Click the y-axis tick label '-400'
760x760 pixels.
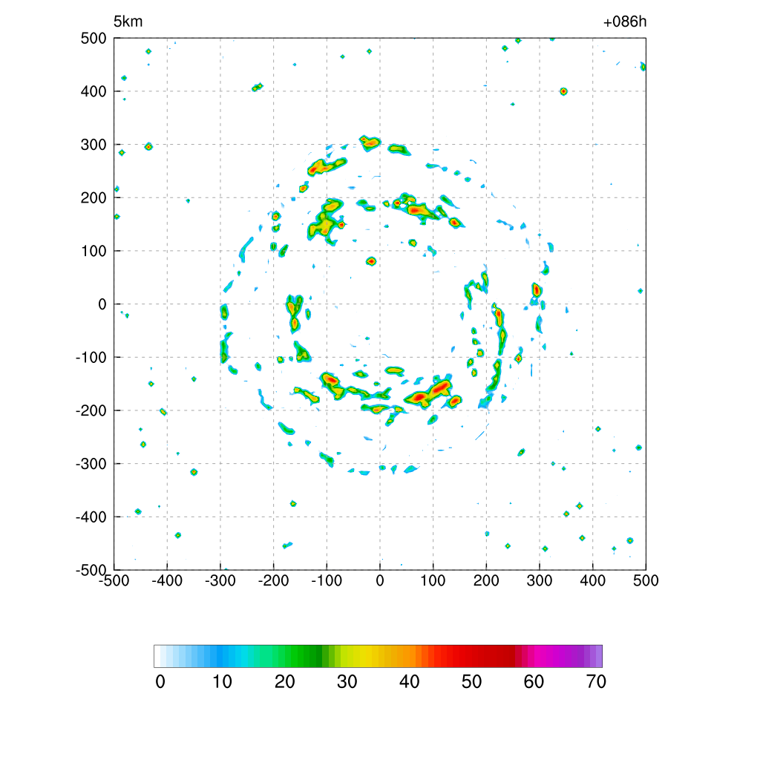[91, 517]
